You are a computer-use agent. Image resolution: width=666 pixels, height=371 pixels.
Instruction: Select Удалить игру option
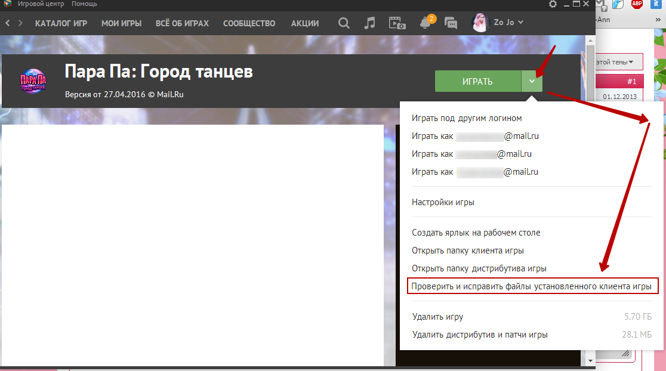pos(437,317)
